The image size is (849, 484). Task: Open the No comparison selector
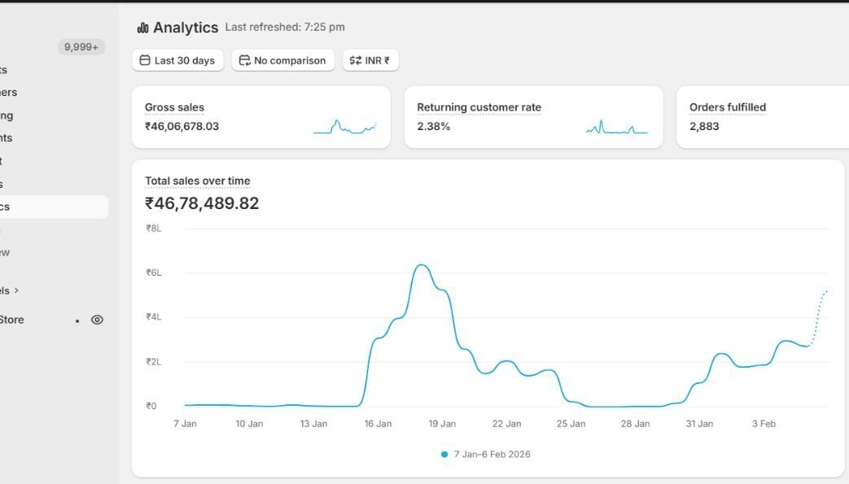pos(282,60)
